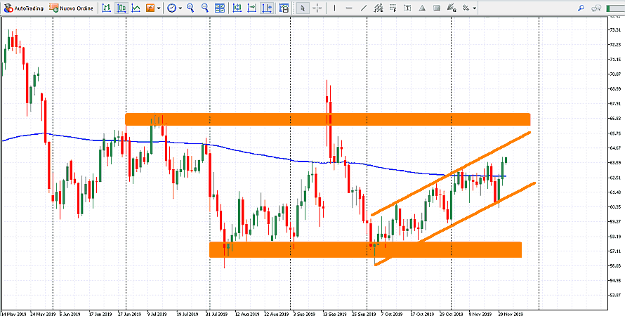Viewport: 625px width, 316px height.
Task: Switch chart to line chart display
Action: tap(136, 8)
